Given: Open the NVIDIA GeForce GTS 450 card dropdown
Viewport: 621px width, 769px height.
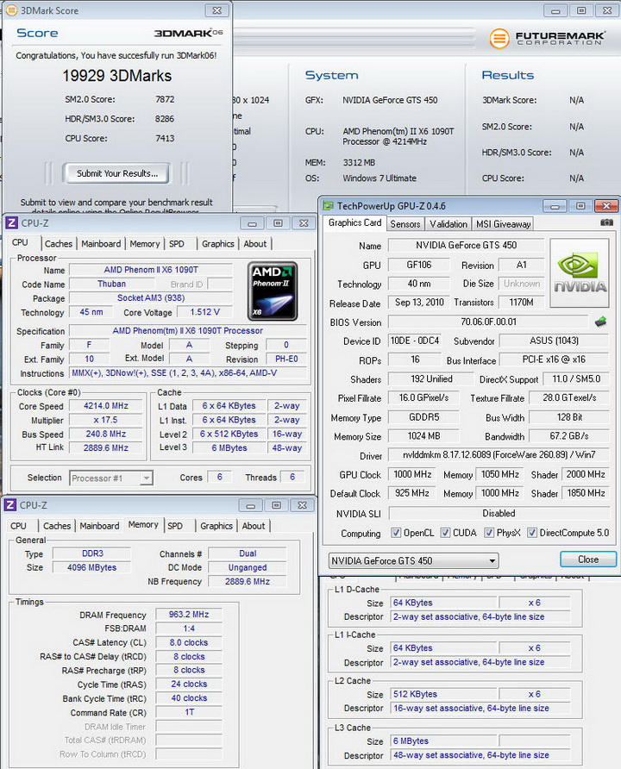Looking at the screenshot, I should point(413,560).
